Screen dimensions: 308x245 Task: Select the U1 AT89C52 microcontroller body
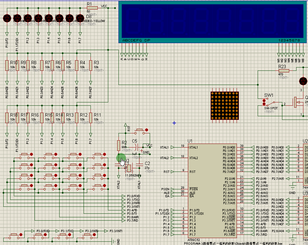click(212, 191)
